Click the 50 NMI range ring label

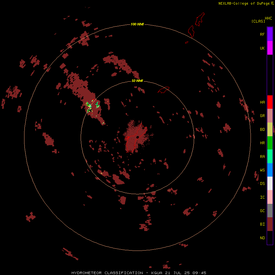click(x=137, y=81)
